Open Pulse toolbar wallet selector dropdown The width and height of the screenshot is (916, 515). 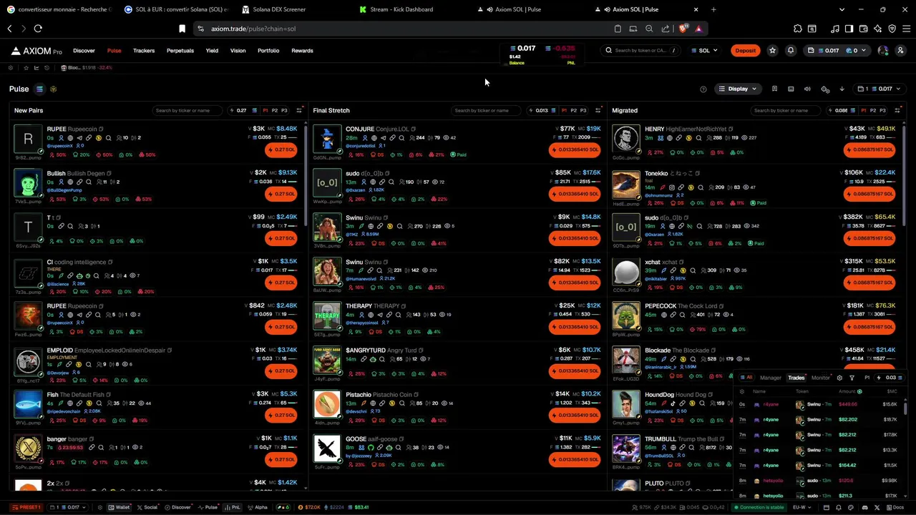tap(880, 89)
